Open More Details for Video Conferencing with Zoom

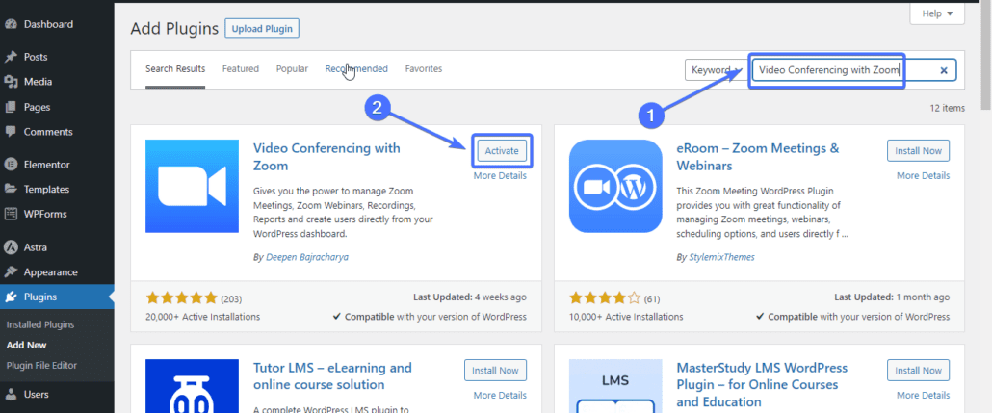(x=500, y=176)
